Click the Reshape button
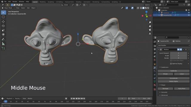This screenshot has height=107, width=191. coord(165,89)
